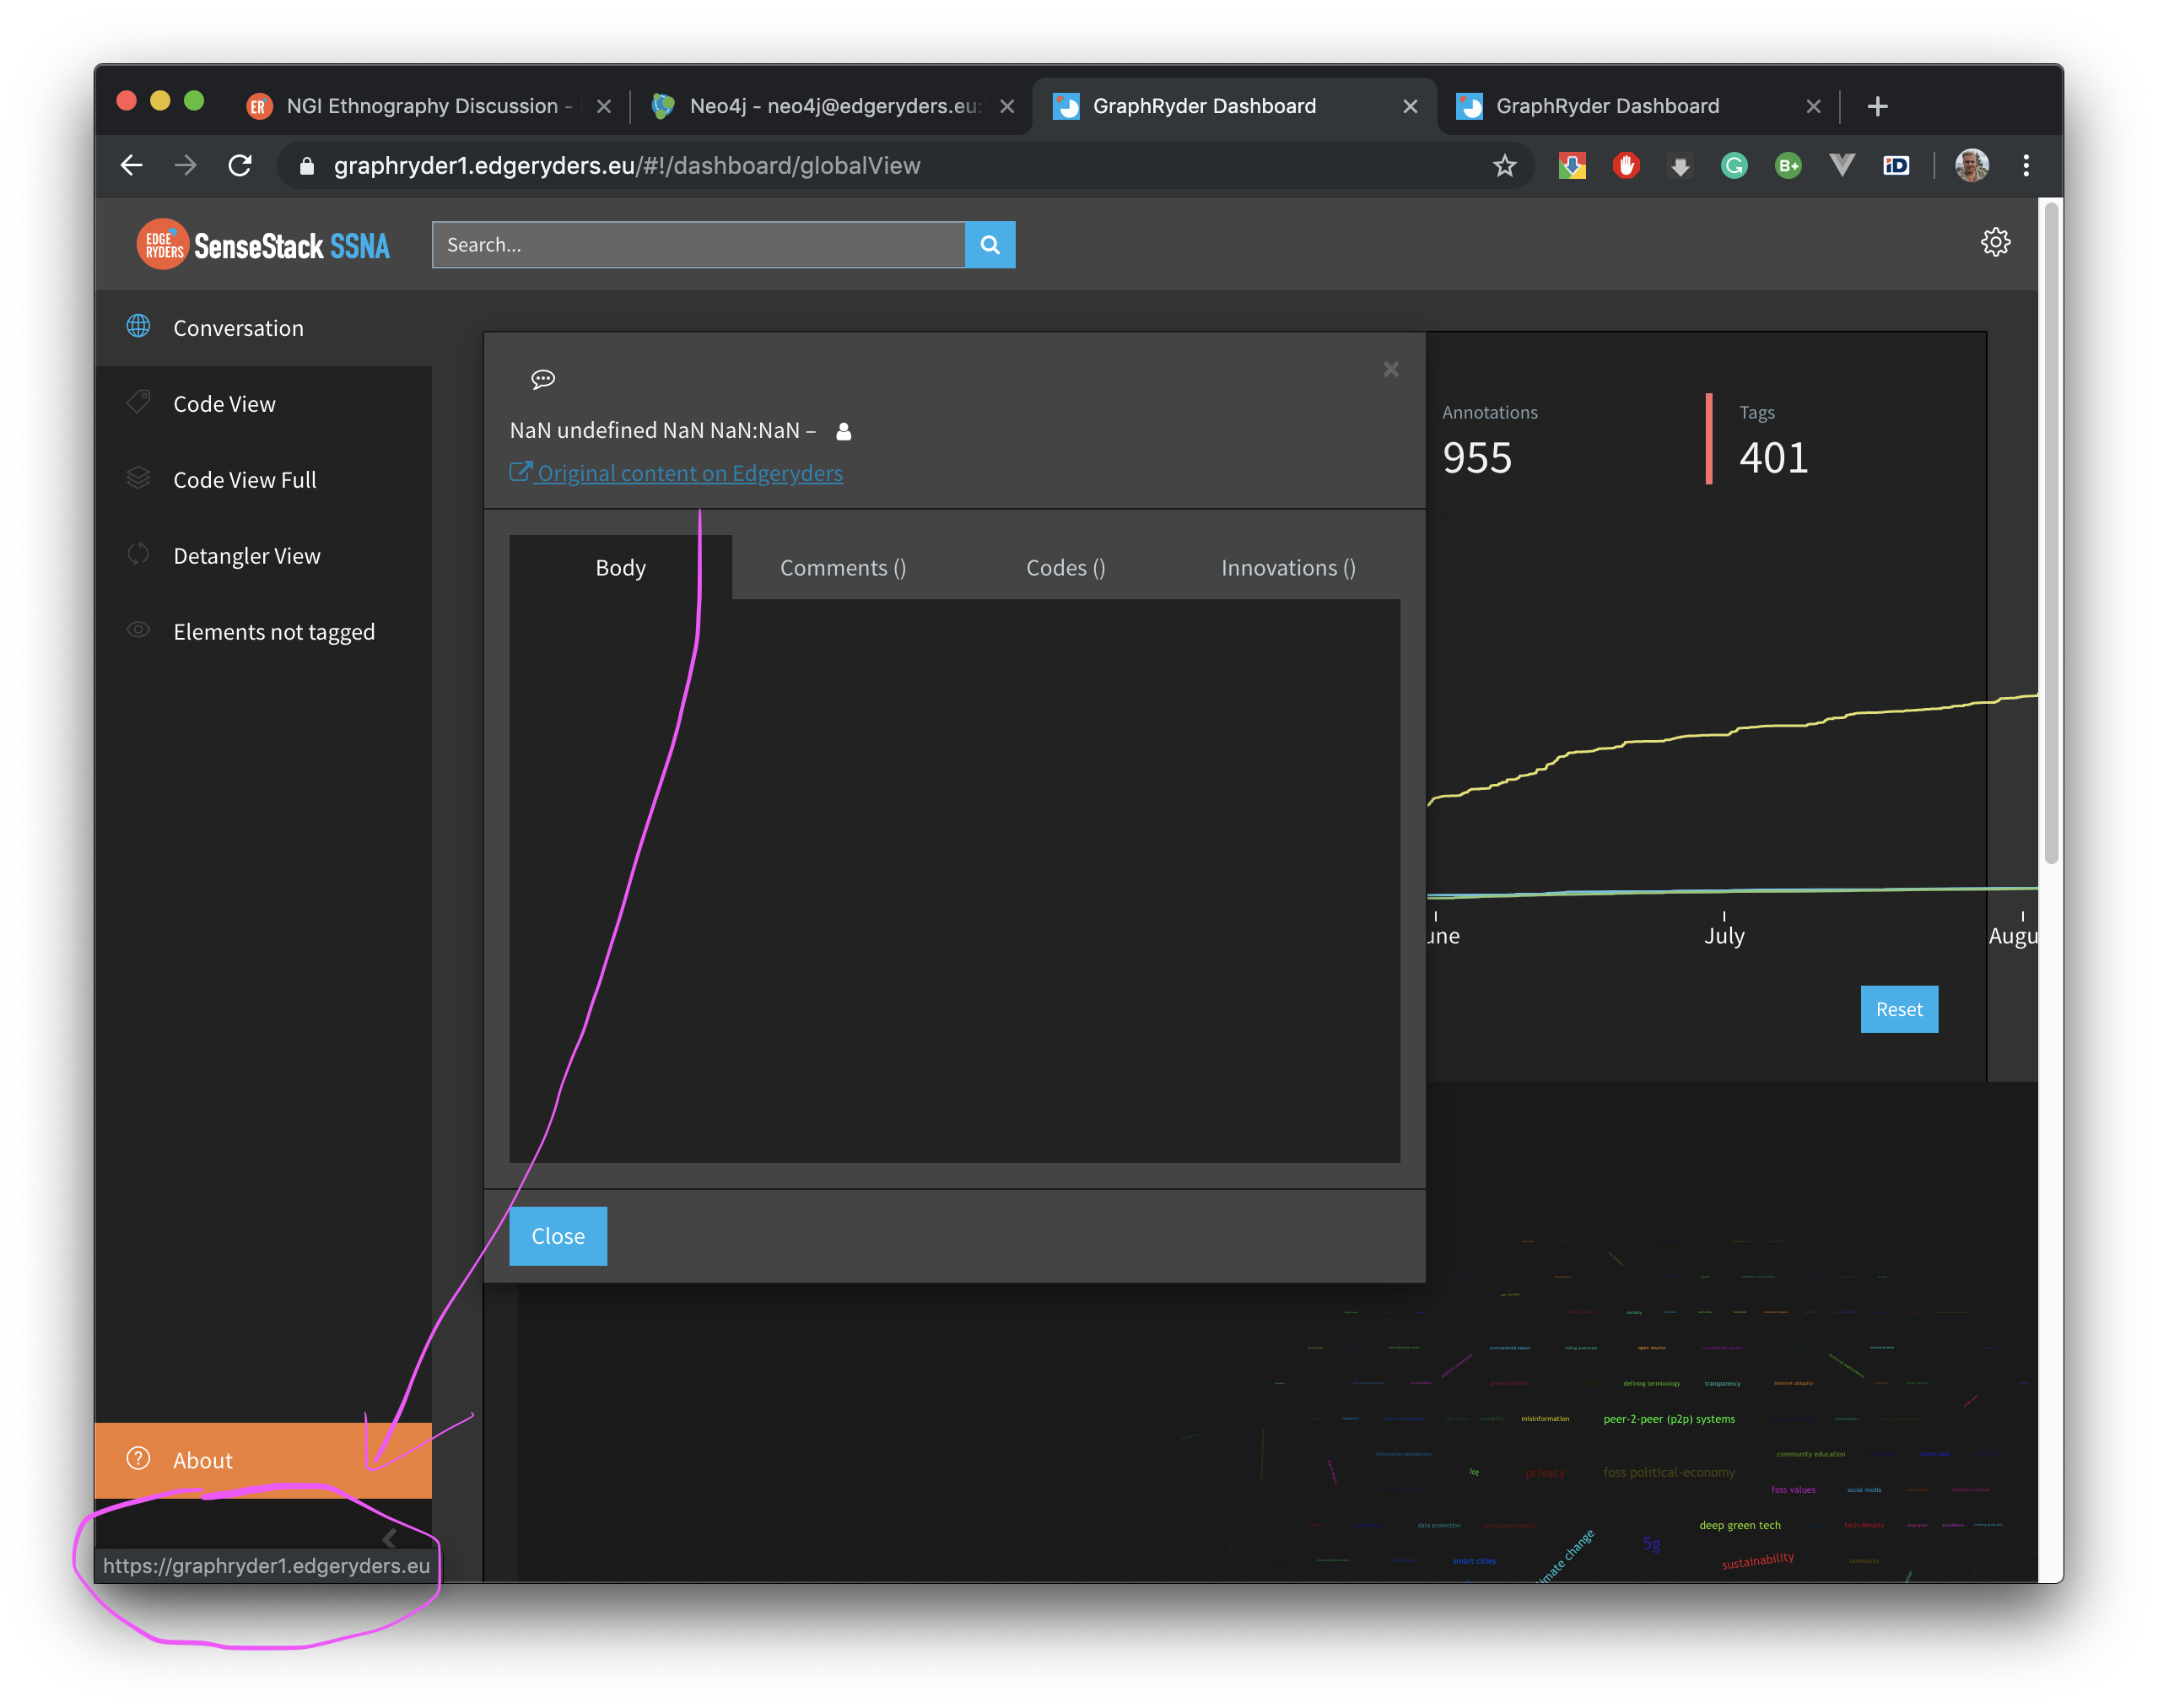The width and height of the screenshot is (2158, 1708).
Task: Click the 'deep green tech' graph label
Action: pyautogui.click(x=1740, y=1525)
